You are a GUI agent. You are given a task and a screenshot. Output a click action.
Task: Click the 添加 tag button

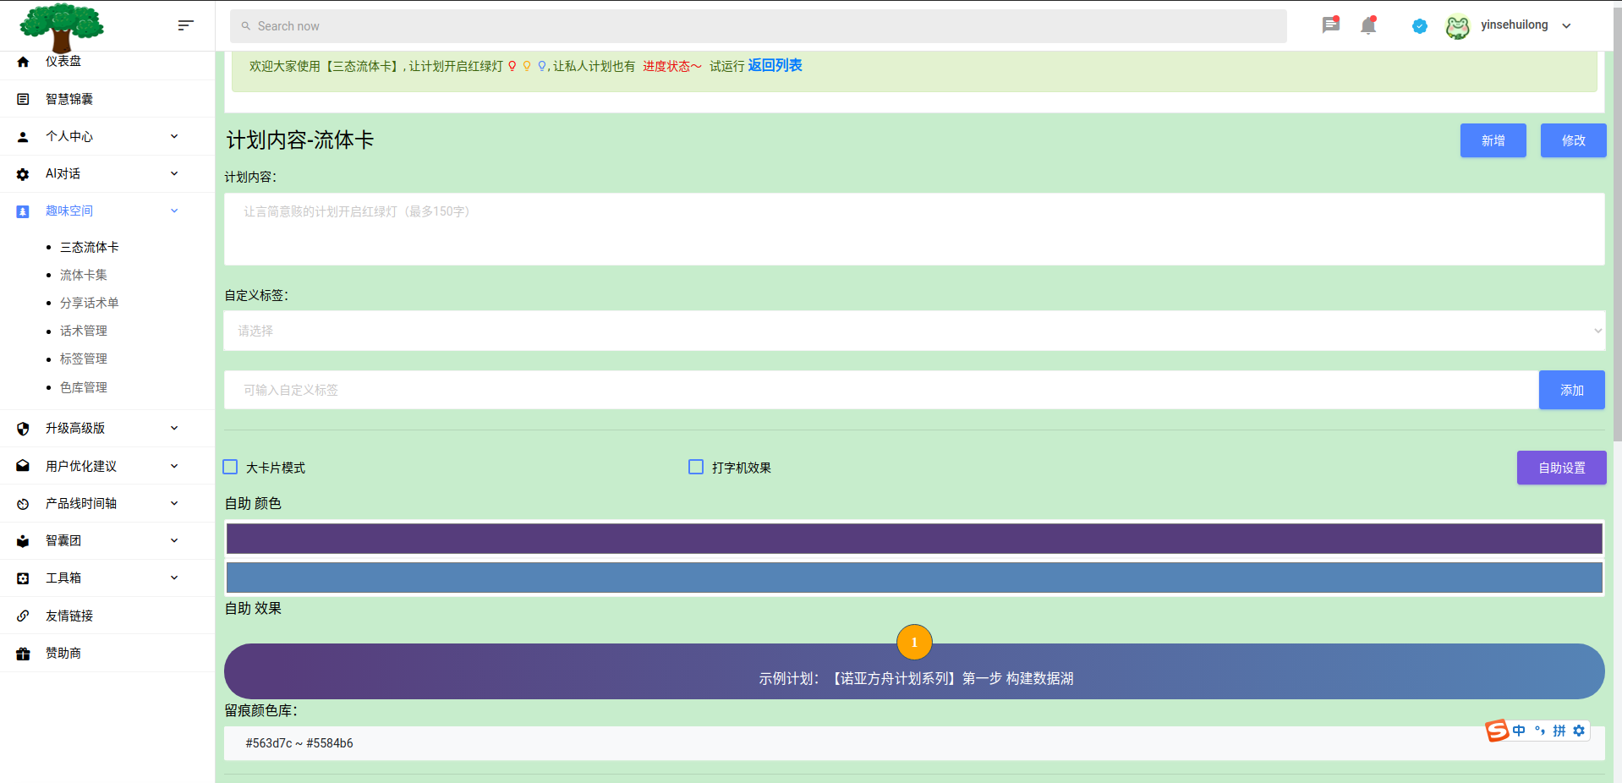[1572, 390]
